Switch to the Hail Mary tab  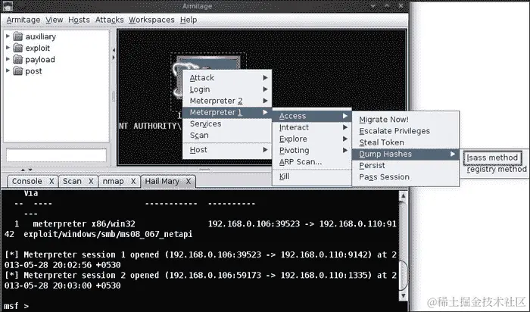coord(162,182)
